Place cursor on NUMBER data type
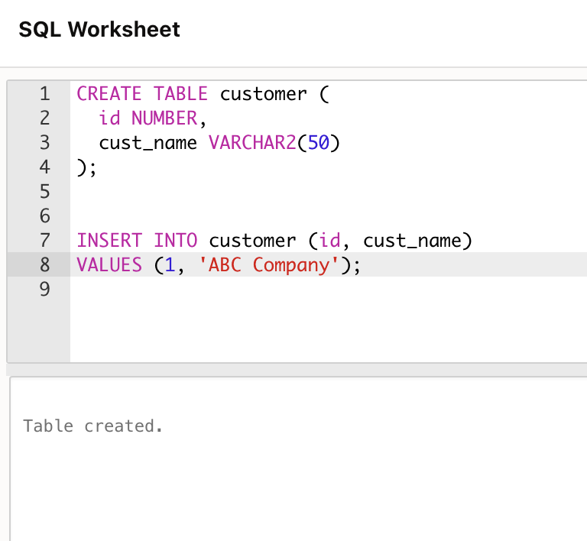Image resolution: width=587 pixels, height=541 pixels. [164, 118]
